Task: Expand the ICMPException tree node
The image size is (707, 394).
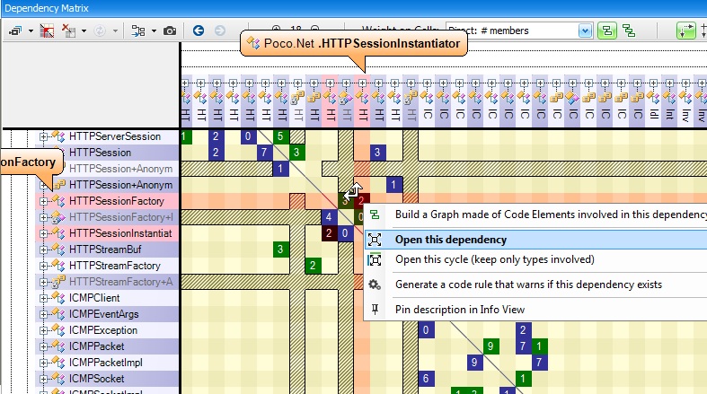Action: click(x=43, y=330)
